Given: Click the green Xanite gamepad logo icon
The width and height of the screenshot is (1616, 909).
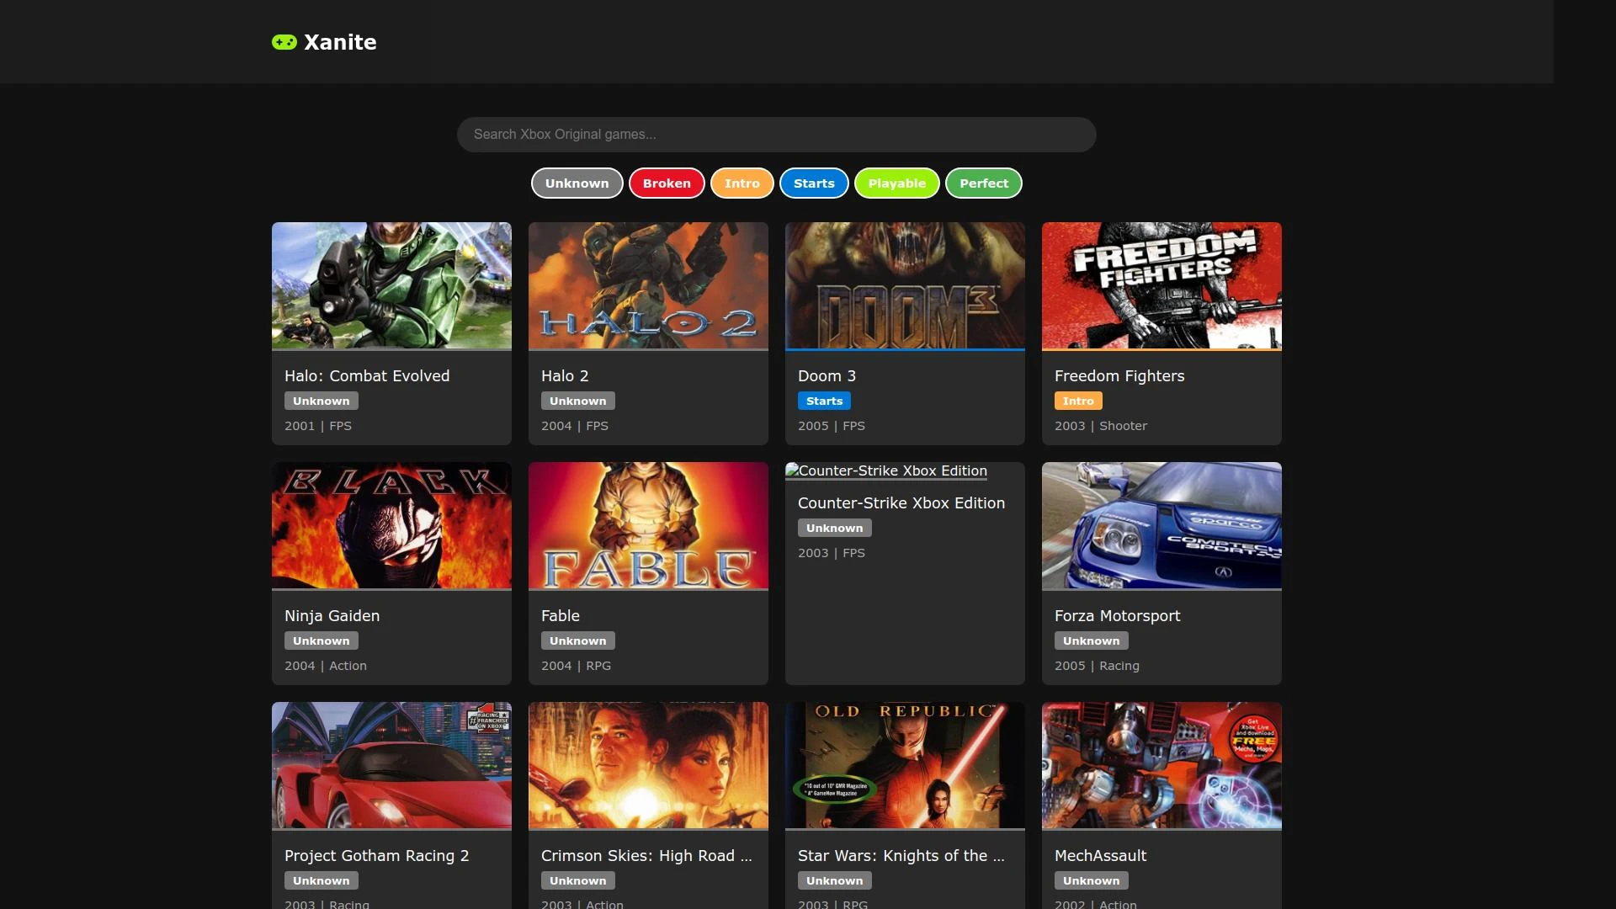Looking at the screenshot, I should click(284, 42).
